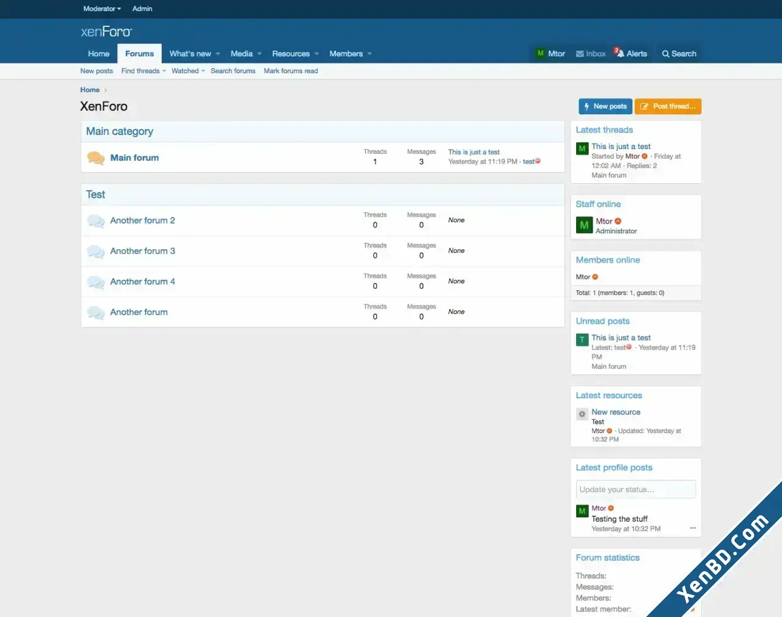Go to the Home tab

coord(98,54)
